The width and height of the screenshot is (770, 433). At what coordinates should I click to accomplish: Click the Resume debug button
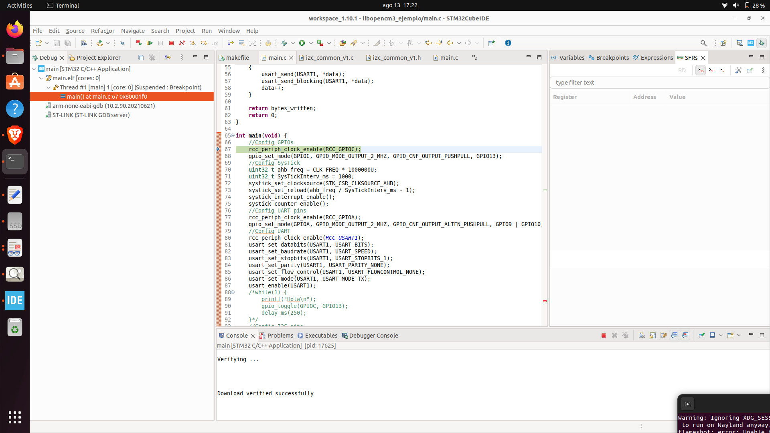150,43
